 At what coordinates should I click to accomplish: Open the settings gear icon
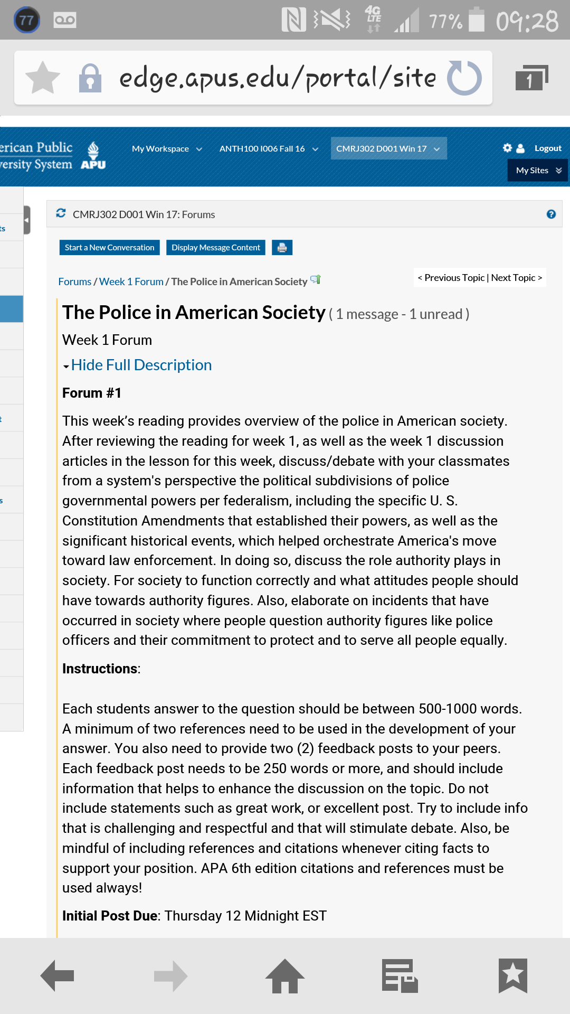[x=507, y=148]
